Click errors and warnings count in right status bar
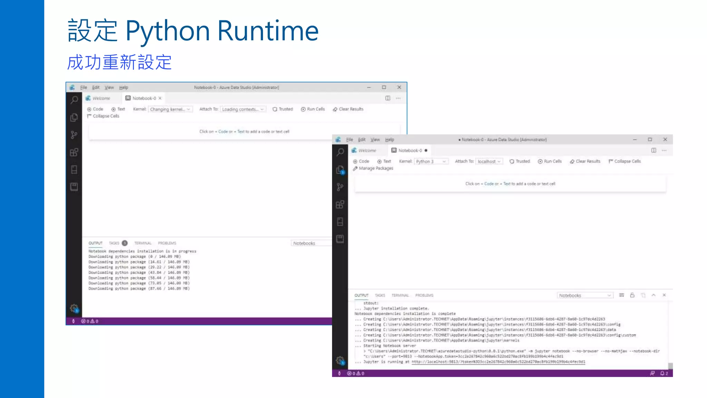Screen dimensions: 707x398 point(356,373)
